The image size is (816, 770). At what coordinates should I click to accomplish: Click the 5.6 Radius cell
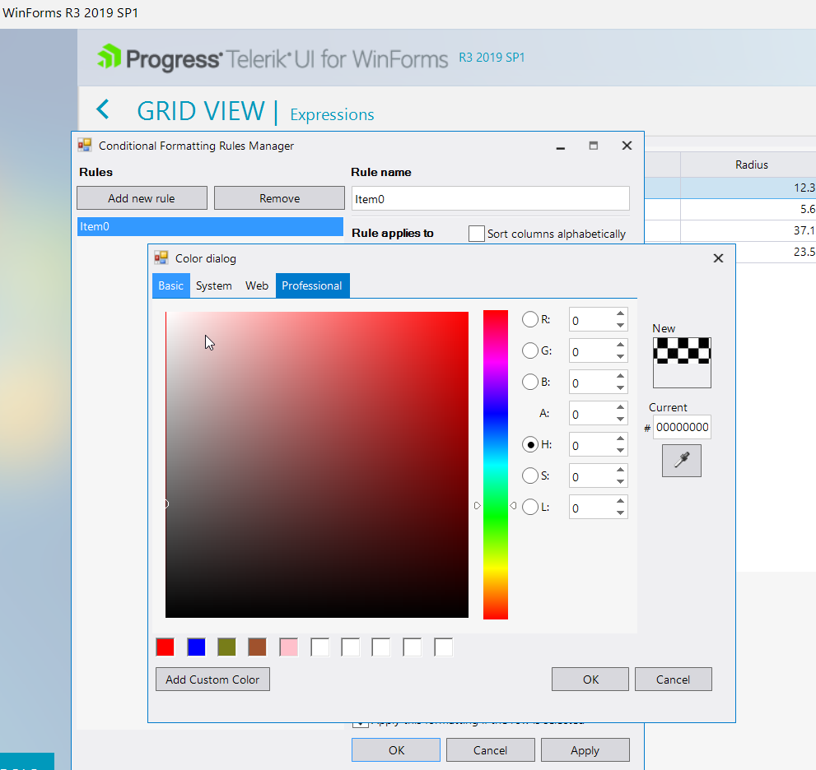(748, 209)
